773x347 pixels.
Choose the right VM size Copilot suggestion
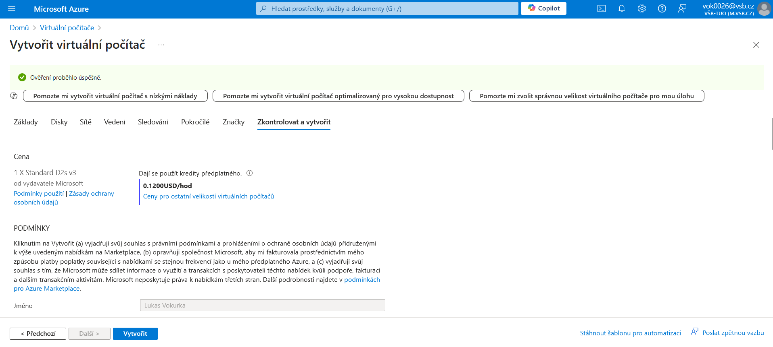[x=587, y=96]
